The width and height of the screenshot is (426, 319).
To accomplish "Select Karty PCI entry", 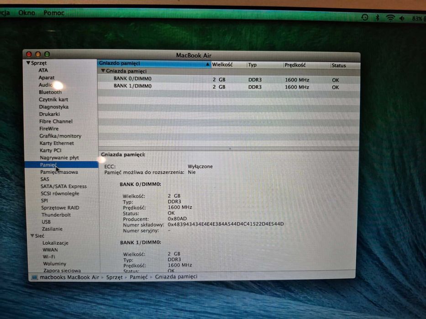I will 51,150.
